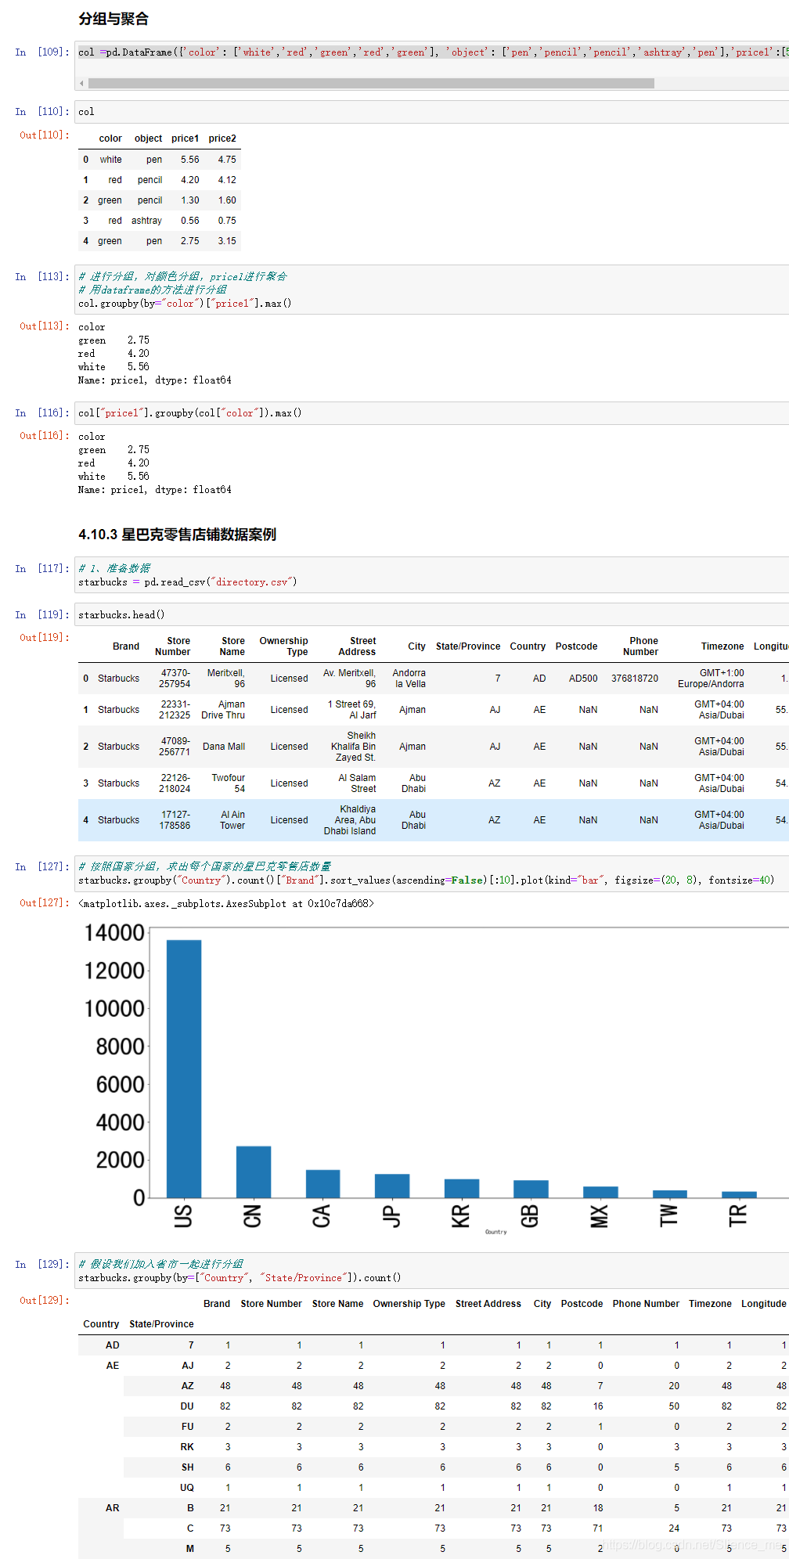789x1559 pixels.
Task: Click the 'State/Province' index header in groupby table
Action: pyautogui.click(x=161, y=1324)
